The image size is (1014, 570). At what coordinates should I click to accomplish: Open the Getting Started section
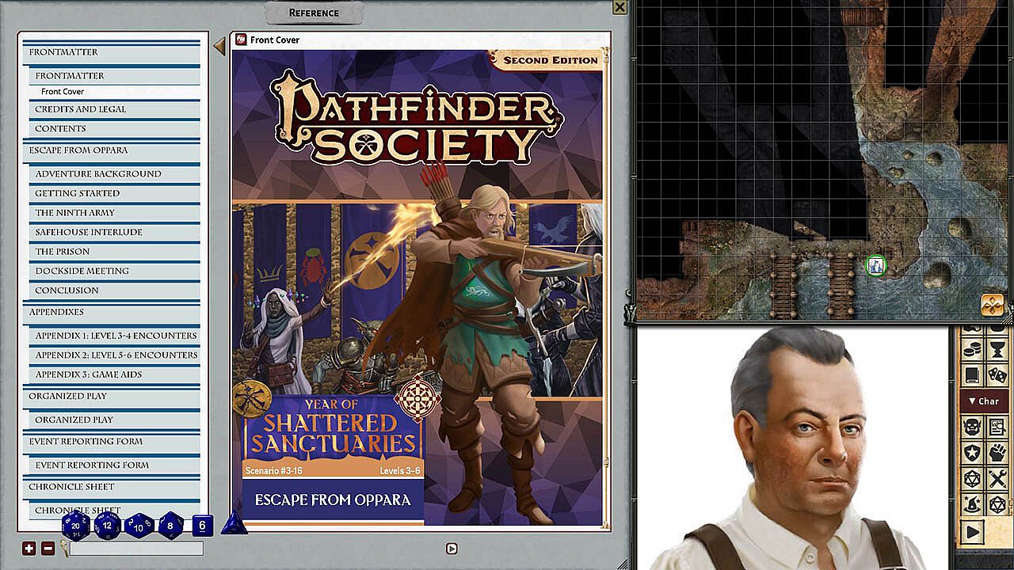coord(115,193)
